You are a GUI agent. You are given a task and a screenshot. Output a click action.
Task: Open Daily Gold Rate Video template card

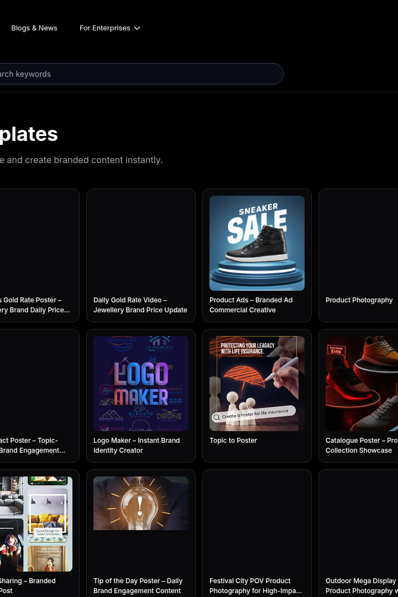pos(140,255)
